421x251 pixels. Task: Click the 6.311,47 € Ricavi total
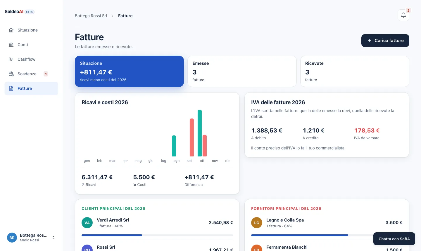(97, 177)
